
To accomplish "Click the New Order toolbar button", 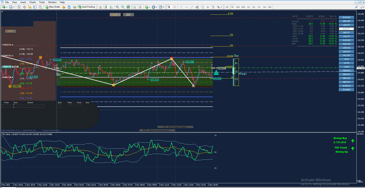I will click(52, 7).
